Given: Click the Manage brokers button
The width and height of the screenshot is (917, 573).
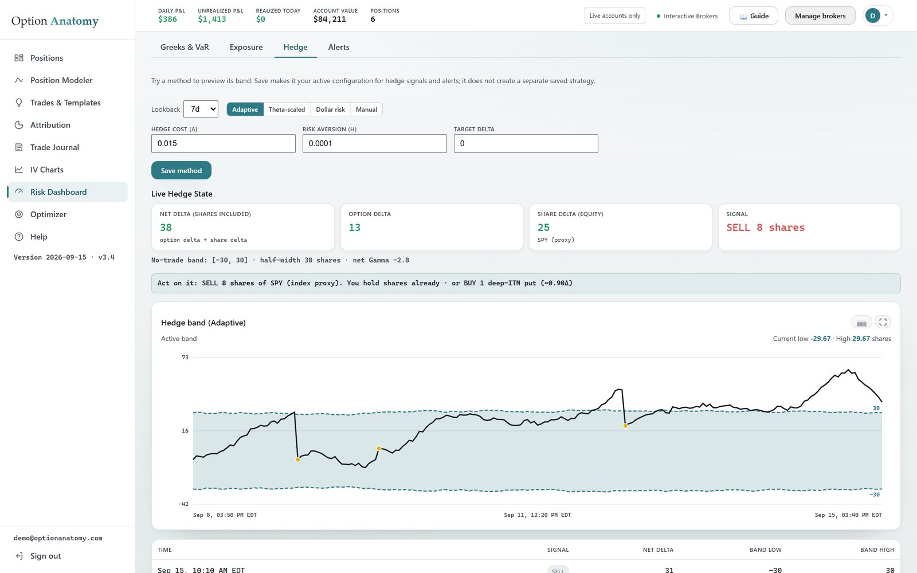Looking at the screenshot, I should pos(820,15).
